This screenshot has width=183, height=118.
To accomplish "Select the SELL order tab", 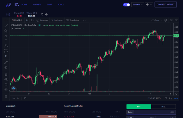I will click(x=163, y=107).
